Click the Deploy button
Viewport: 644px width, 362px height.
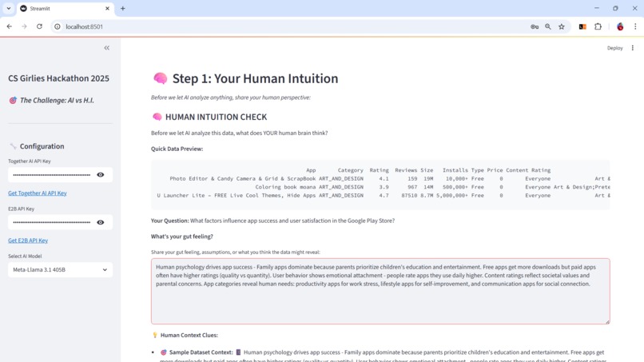[x=615, y=48]
